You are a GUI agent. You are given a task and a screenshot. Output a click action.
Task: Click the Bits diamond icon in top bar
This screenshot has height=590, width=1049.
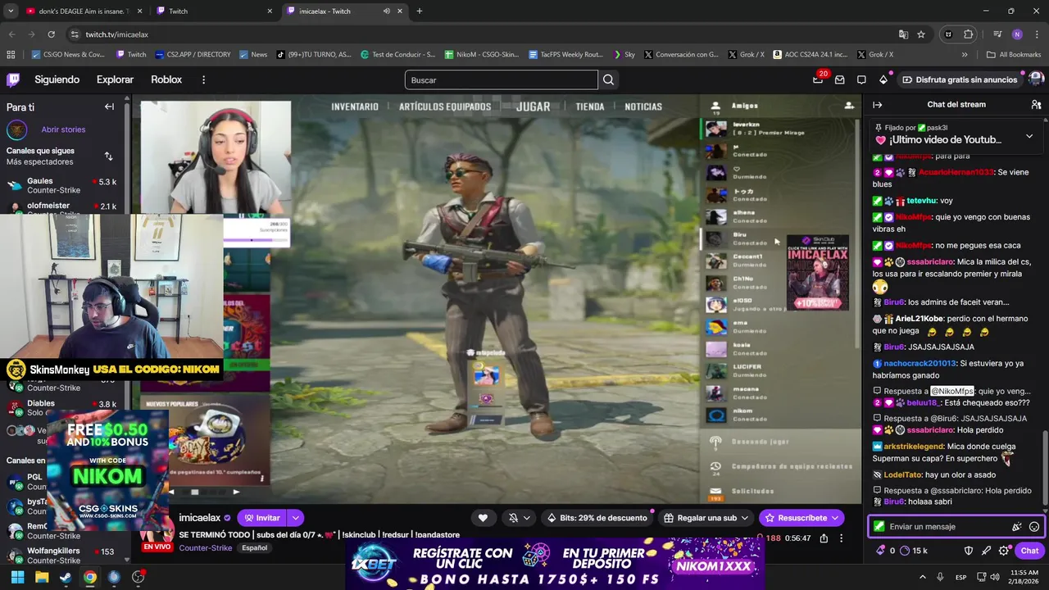[x=883, y=79]
